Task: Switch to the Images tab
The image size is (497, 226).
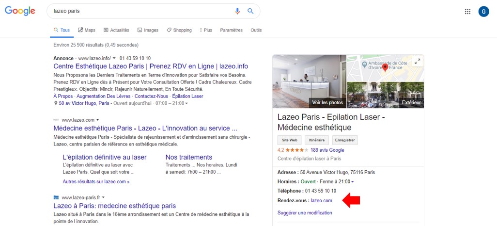Action: pos(148,30)
